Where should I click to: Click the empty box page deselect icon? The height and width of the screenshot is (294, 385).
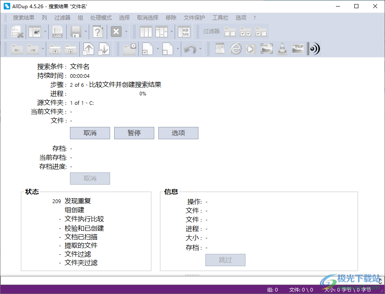point(168,49)
